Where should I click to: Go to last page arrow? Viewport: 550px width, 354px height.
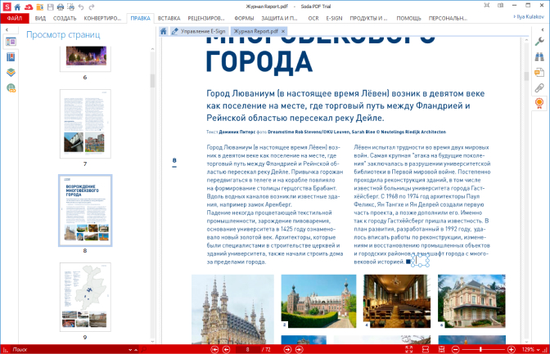(300, 349)
